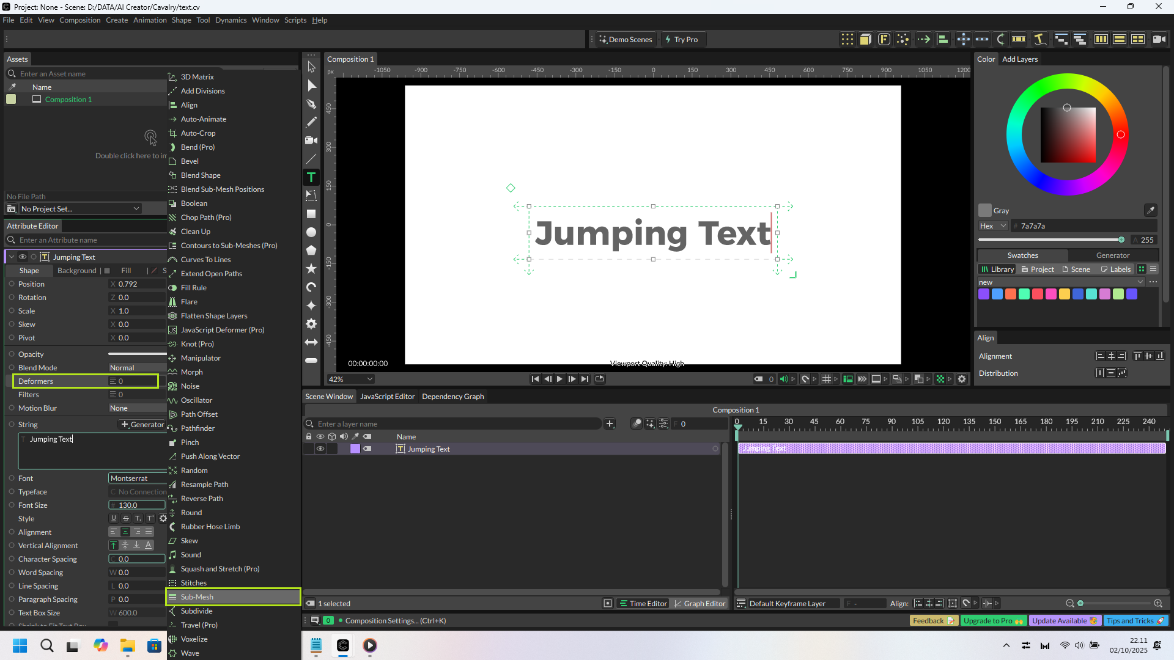1174x660 pixels.
Task: Click the eyedropper icon beside Gray
Action: [1150, 210]
